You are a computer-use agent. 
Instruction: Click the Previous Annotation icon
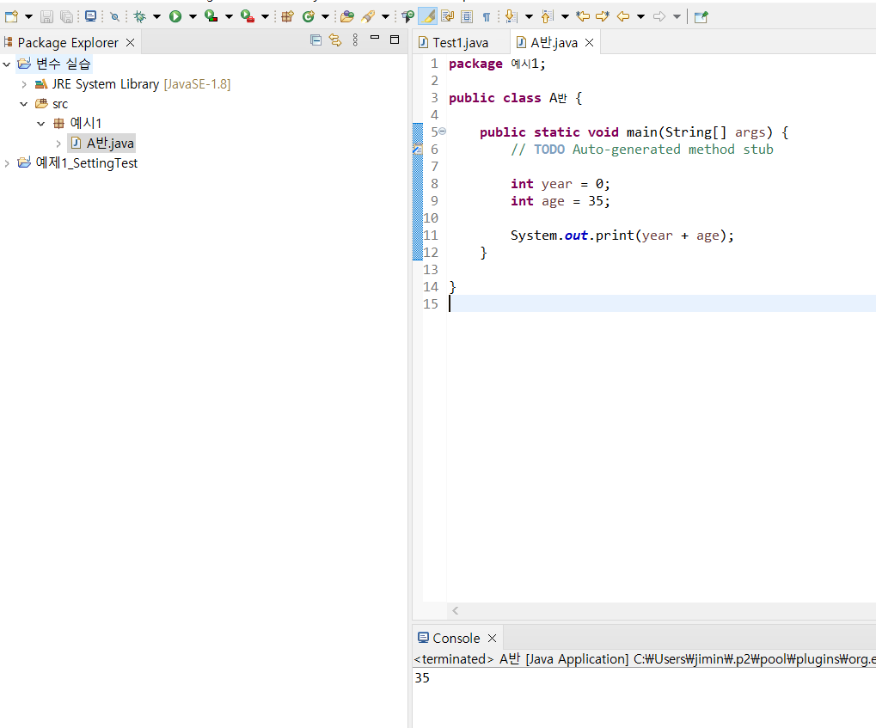pyautogui.click(x=548, y=17)
